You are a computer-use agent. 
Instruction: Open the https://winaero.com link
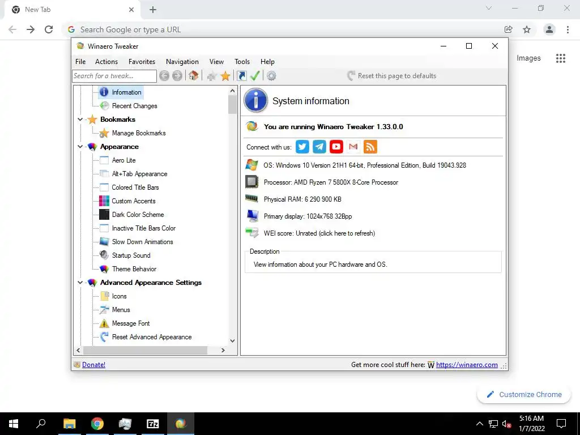pos(467,365)
